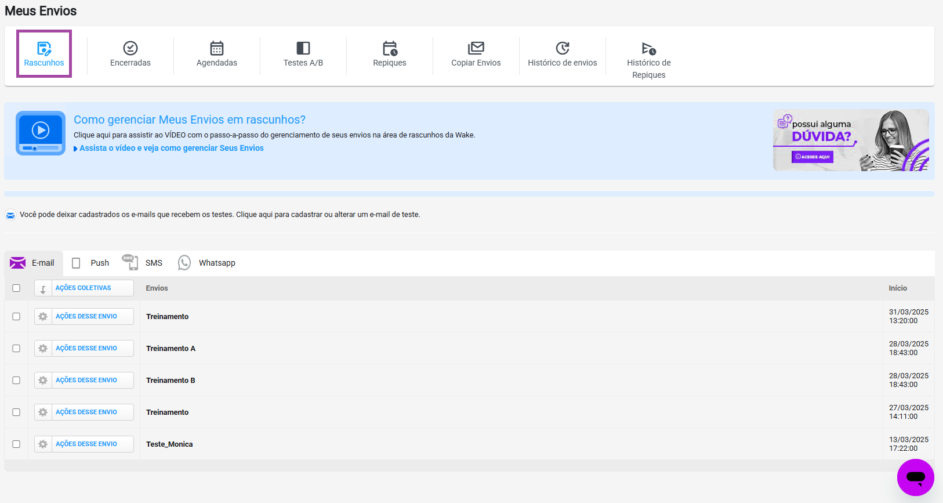Viewport: 943px width, 503px height.
Task: Click the SMS phone icon
Action: click(130, 262)
